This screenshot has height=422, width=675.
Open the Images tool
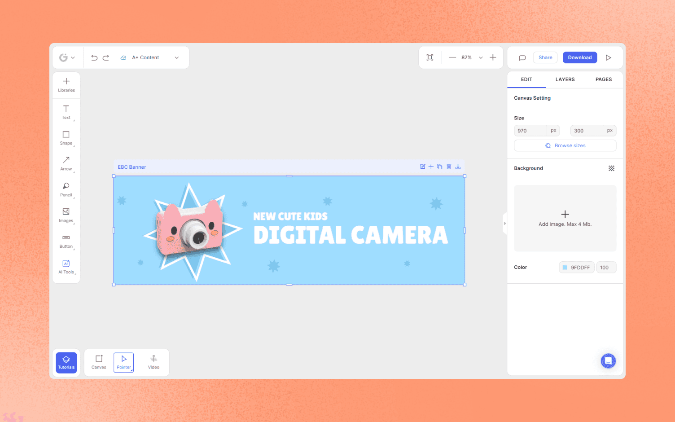[66, 215]
